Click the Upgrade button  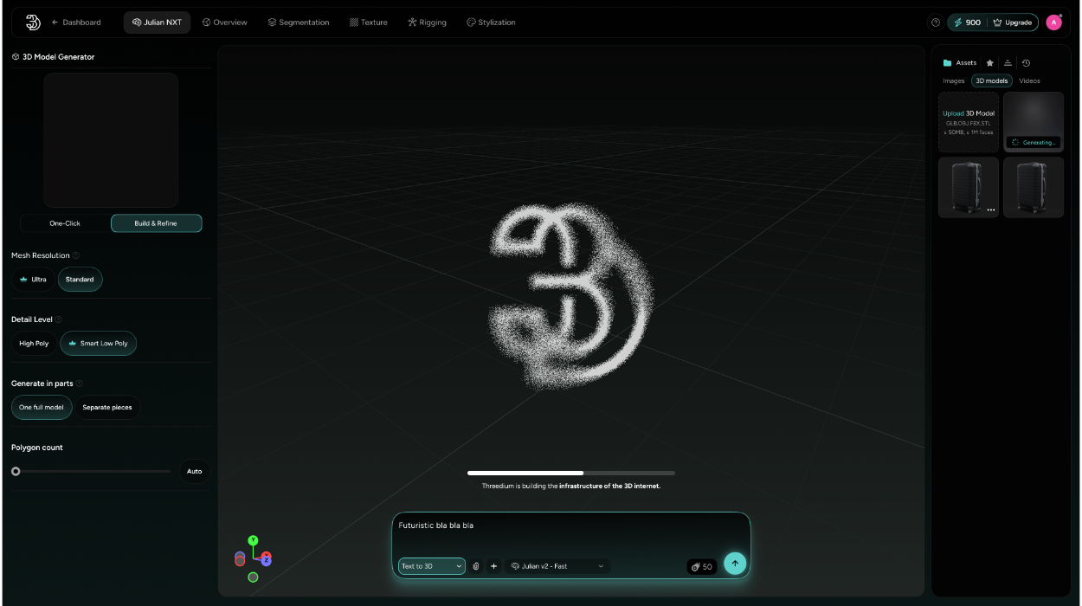click(x=1012, y=23)
